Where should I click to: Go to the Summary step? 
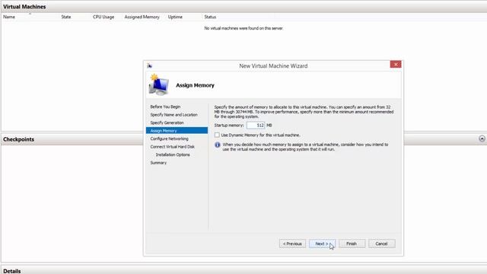coord(158,163)
